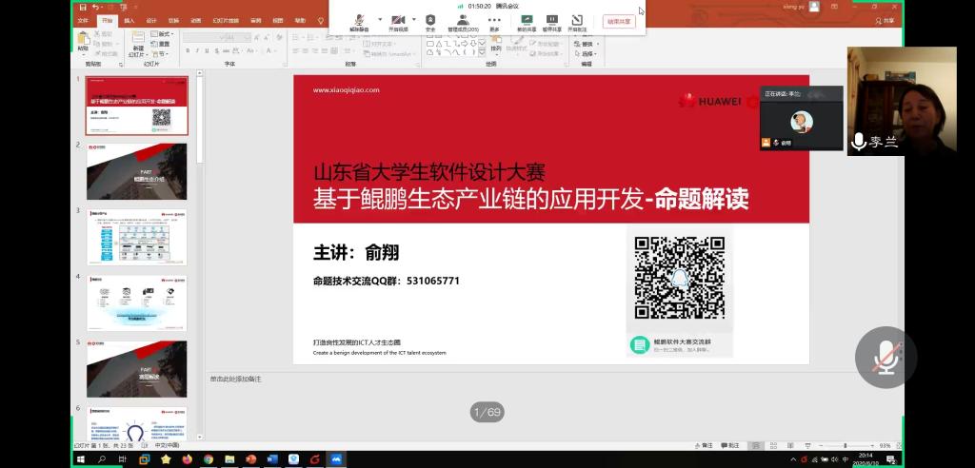Start a new share with the green icon
The image size is (975, 468).
pyautogui.click(x=526, y=21)
